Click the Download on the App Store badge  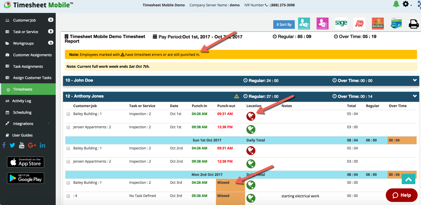(25, 162)
